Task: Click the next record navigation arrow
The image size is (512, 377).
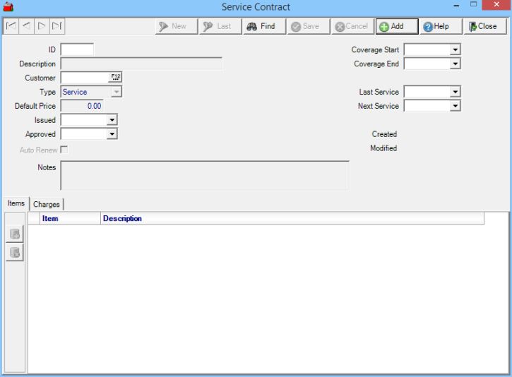Action: point(42,27)
